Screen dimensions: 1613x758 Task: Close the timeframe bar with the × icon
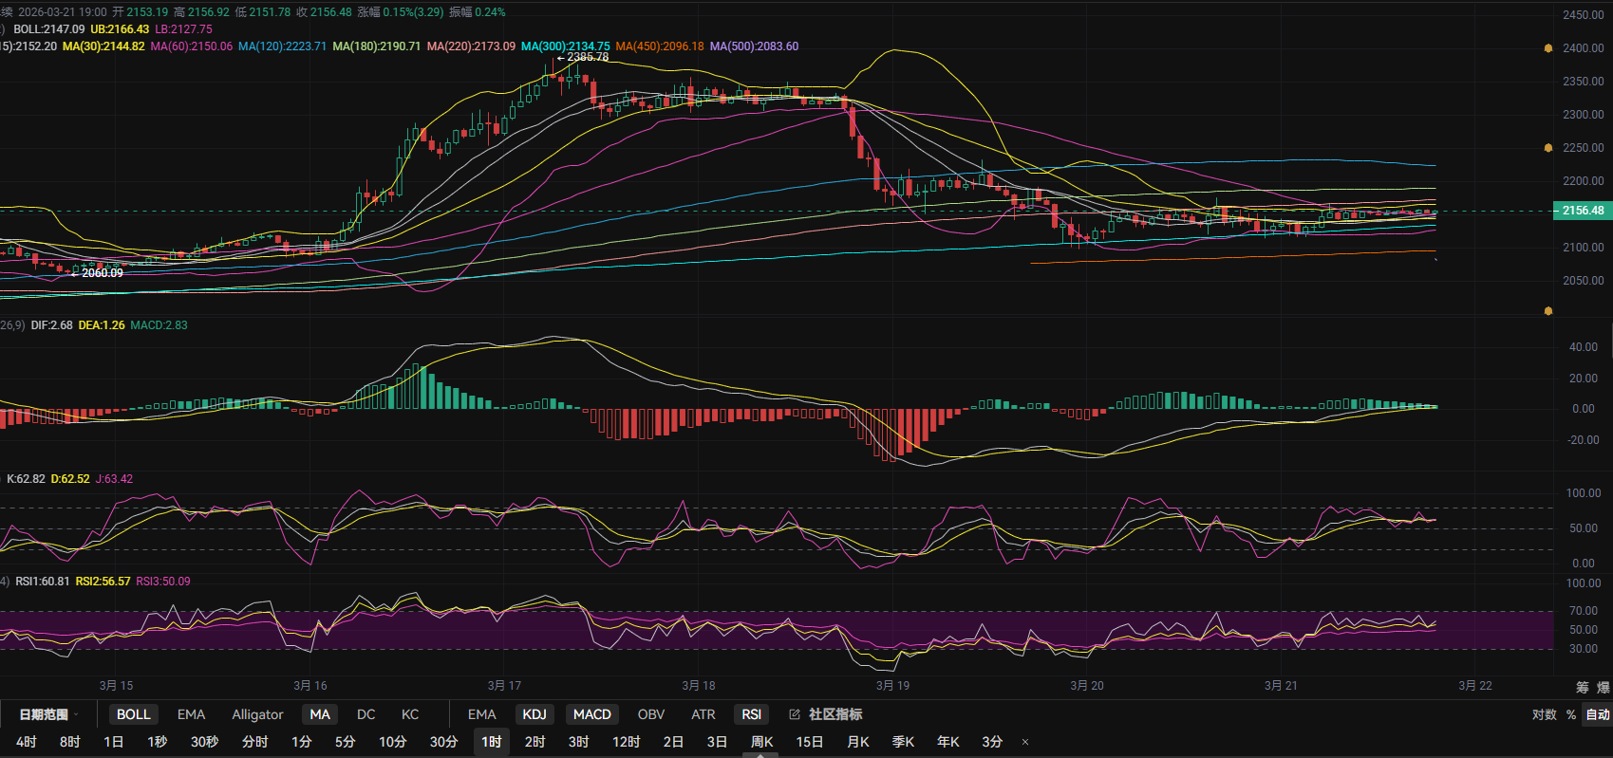(1025, 742)
